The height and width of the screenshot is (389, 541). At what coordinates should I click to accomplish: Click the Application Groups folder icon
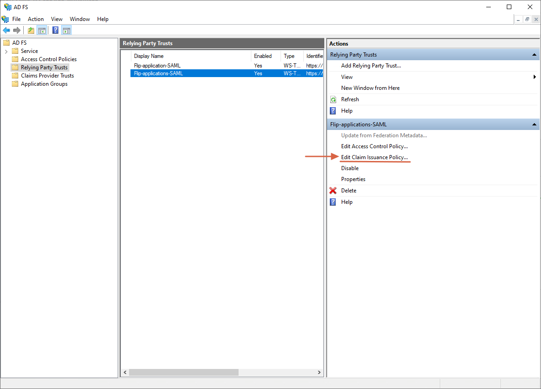(x=15, y=84)
